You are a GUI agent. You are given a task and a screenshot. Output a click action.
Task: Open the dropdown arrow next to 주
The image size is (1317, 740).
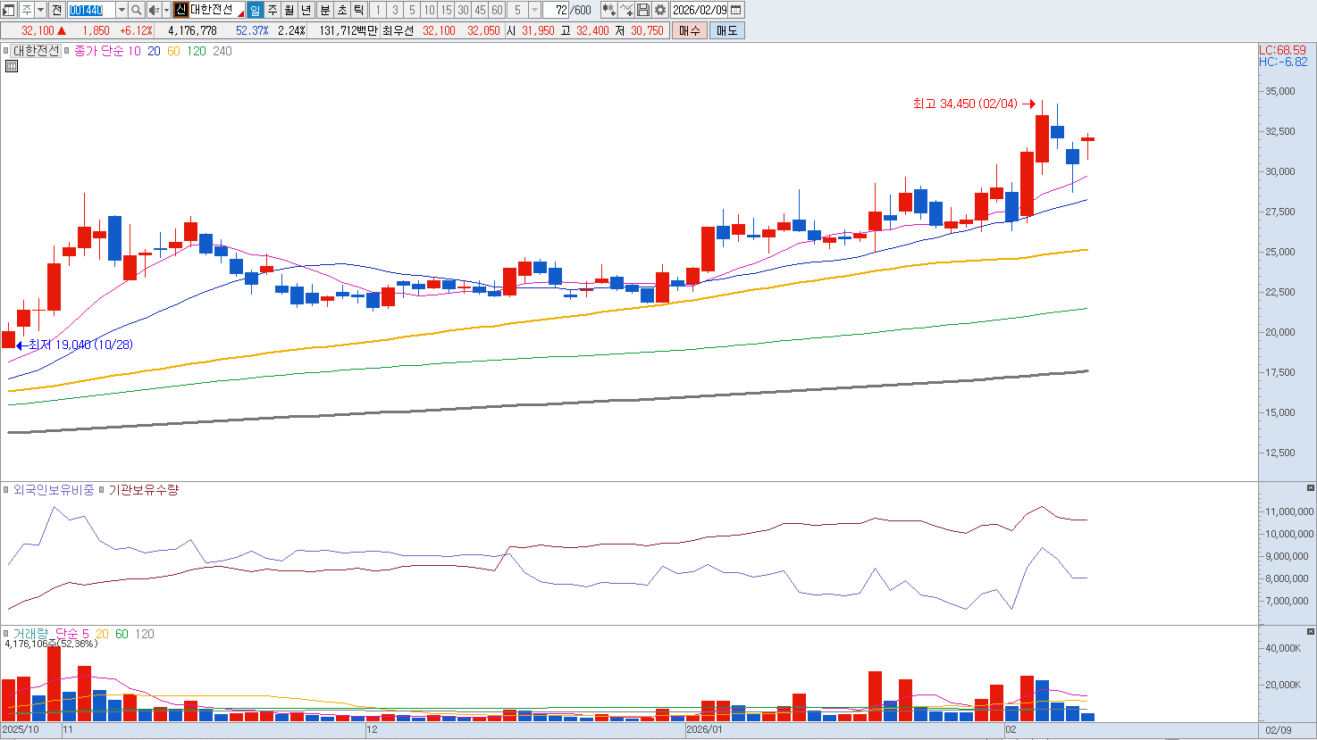[x=40, y=10]
